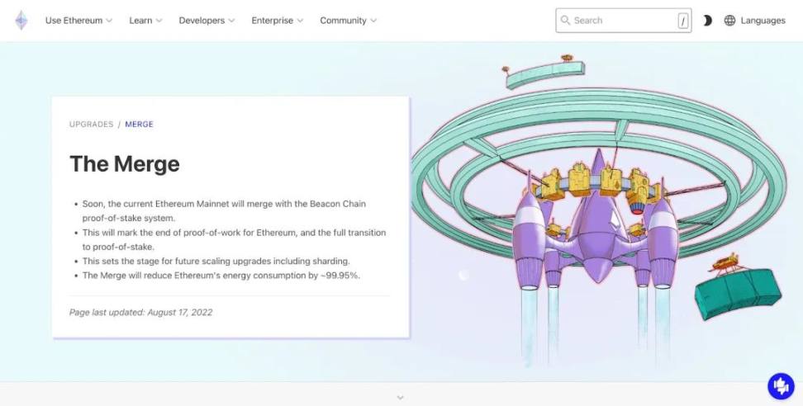Open the blue feedback widget button
This screenshot has height=406, width=803.
point(780,385)
